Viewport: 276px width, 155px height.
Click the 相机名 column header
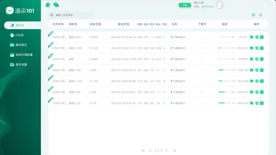73,24
